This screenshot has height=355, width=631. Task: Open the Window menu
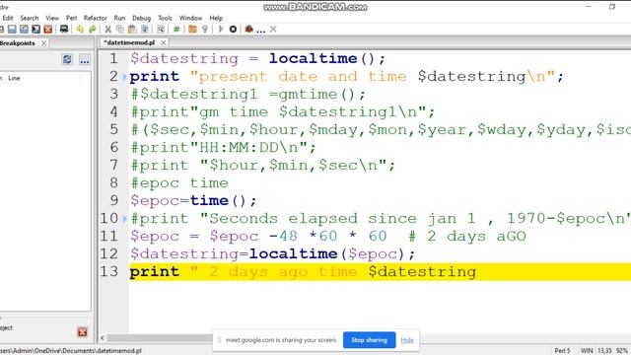tap(190, 18)
